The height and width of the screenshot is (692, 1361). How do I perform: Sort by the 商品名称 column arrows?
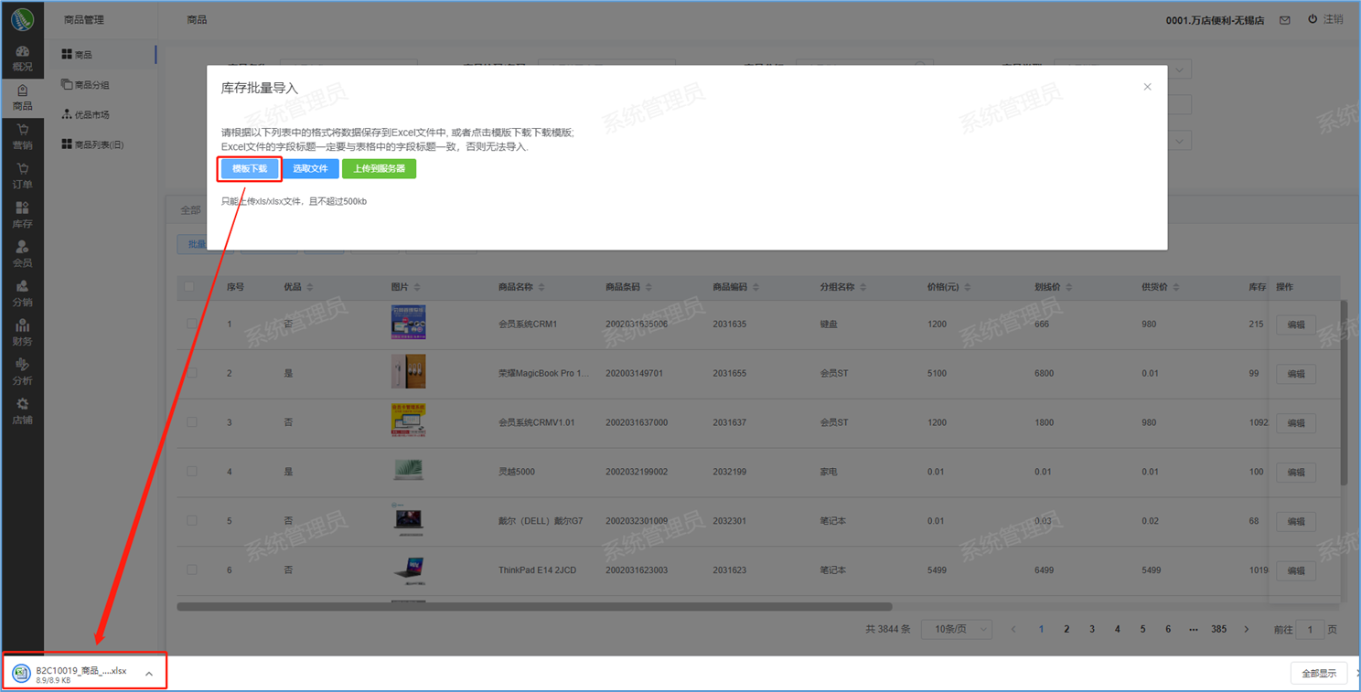point(541,287)
